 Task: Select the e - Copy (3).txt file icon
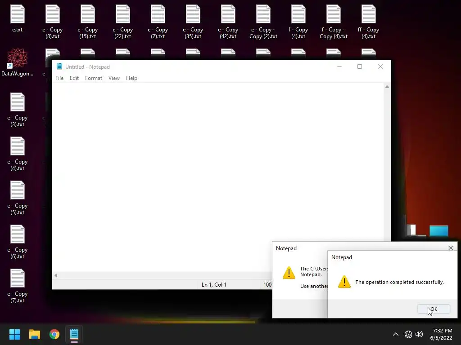coord(18,102)
